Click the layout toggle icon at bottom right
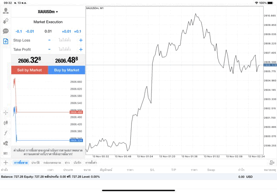The image size is (277, 193). click(x=272, y=163)
